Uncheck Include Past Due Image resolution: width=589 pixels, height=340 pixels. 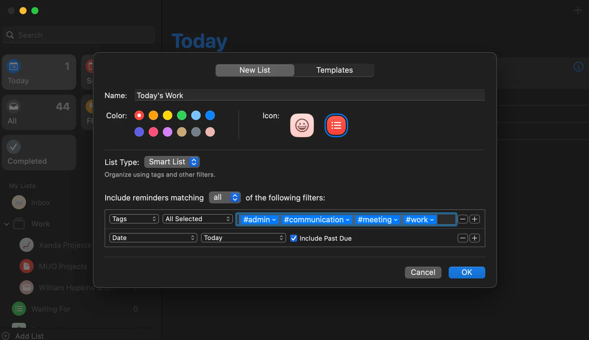click(x=293, y=238)
